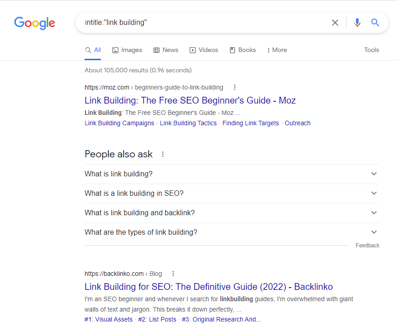Open options menu beside Moz result URL
The width and height of the screenshot is (398, 336).
234,87
